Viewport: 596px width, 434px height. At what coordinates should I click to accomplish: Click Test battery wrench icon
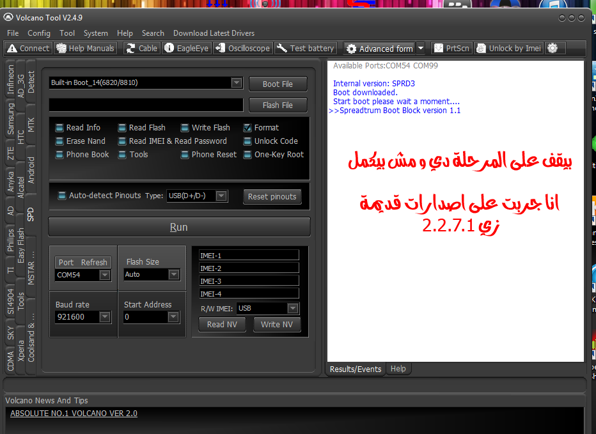281,49
